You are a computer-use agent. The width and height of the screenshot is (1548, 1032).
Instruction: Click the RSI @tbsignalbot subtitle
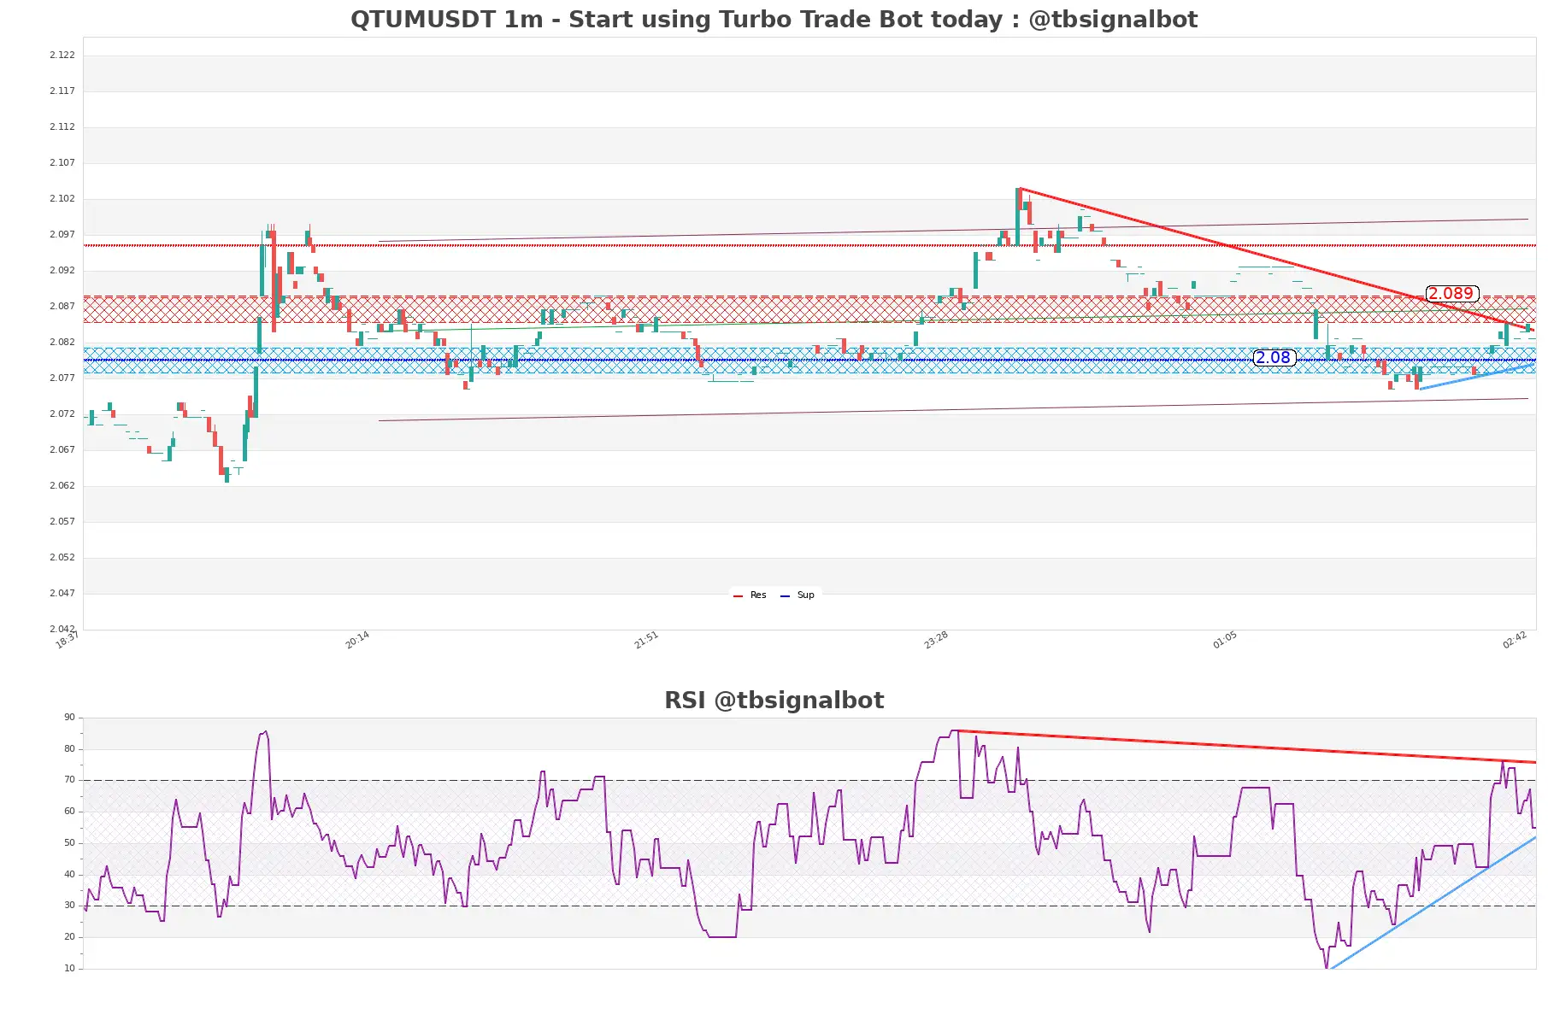tap(774, 701)
